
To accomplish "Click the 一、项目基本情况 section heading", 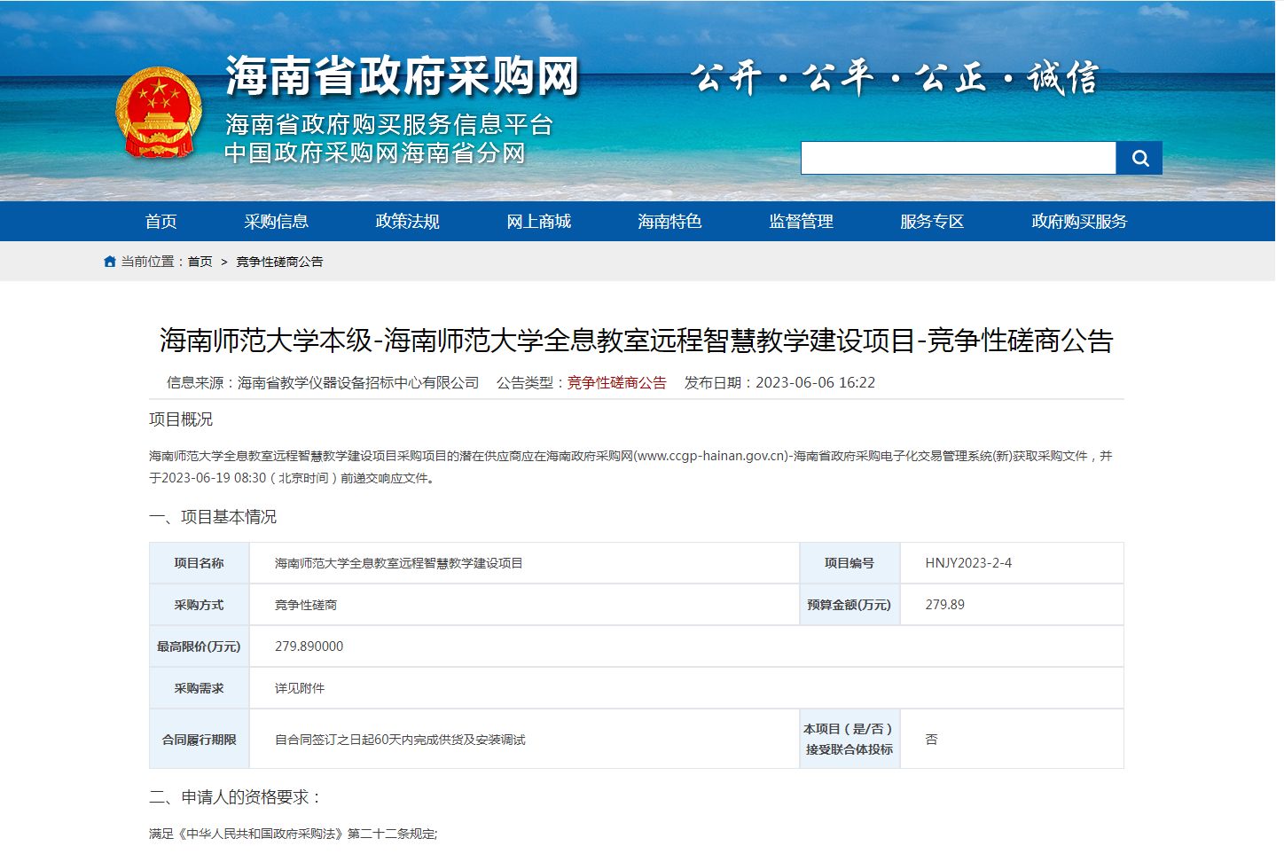I will coord(213,517).
